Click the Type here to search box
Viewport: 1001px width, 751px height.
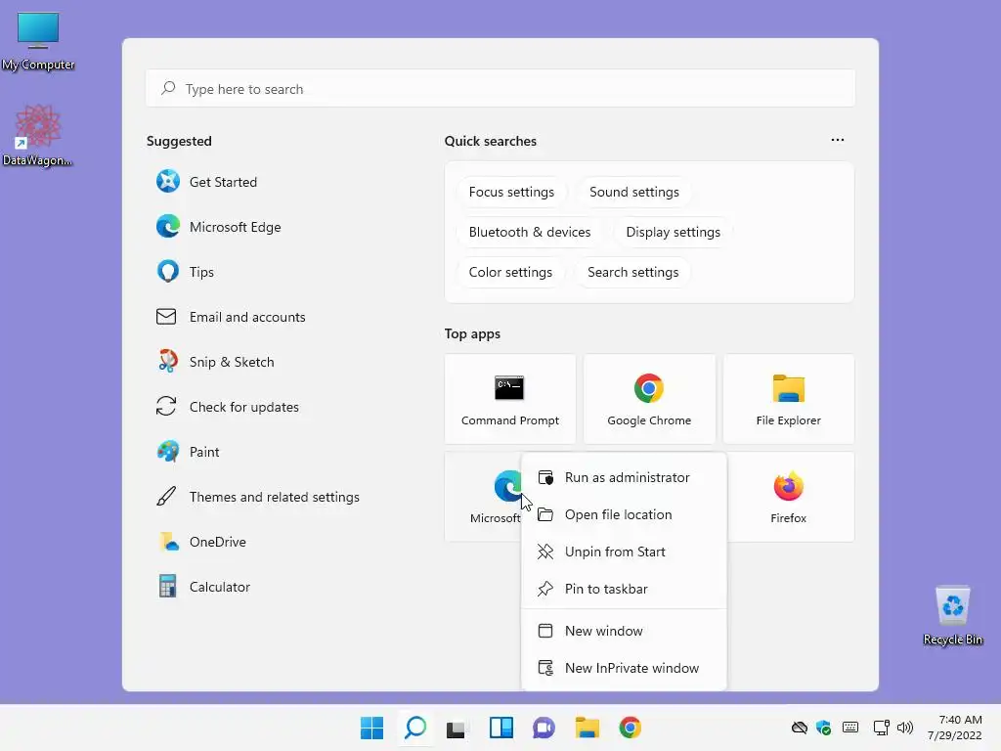coord(500,89)
